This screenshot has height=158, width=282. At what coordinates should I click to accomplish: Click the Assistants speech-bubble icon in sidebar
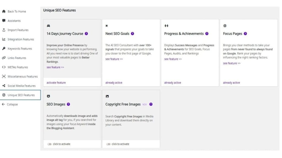pos(4,21)
